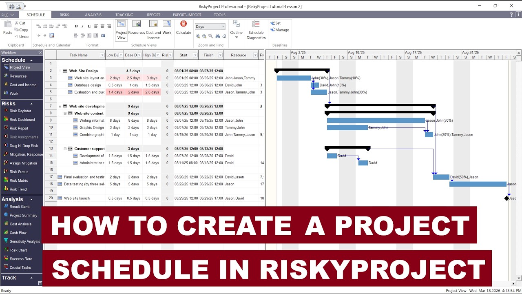The image size is (522, 294).
Task: Select row header number 9
Action: pyautogui.click(x=51, y=120)
